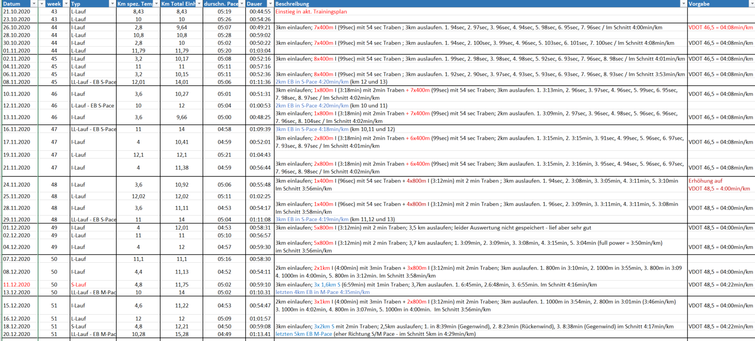The image size is (755, 341).
Task: Expand the Vorgabe column filter arrow
Action: [x=751, y=4]
